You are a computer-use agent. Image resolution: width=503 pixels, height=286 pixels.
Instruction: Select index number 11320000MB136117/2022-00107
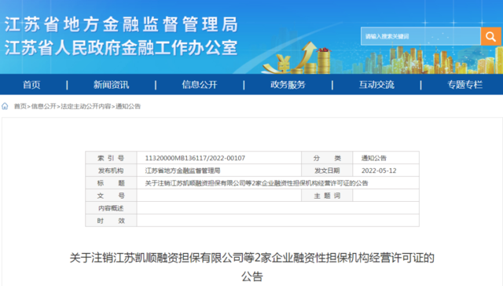(195, 158)
